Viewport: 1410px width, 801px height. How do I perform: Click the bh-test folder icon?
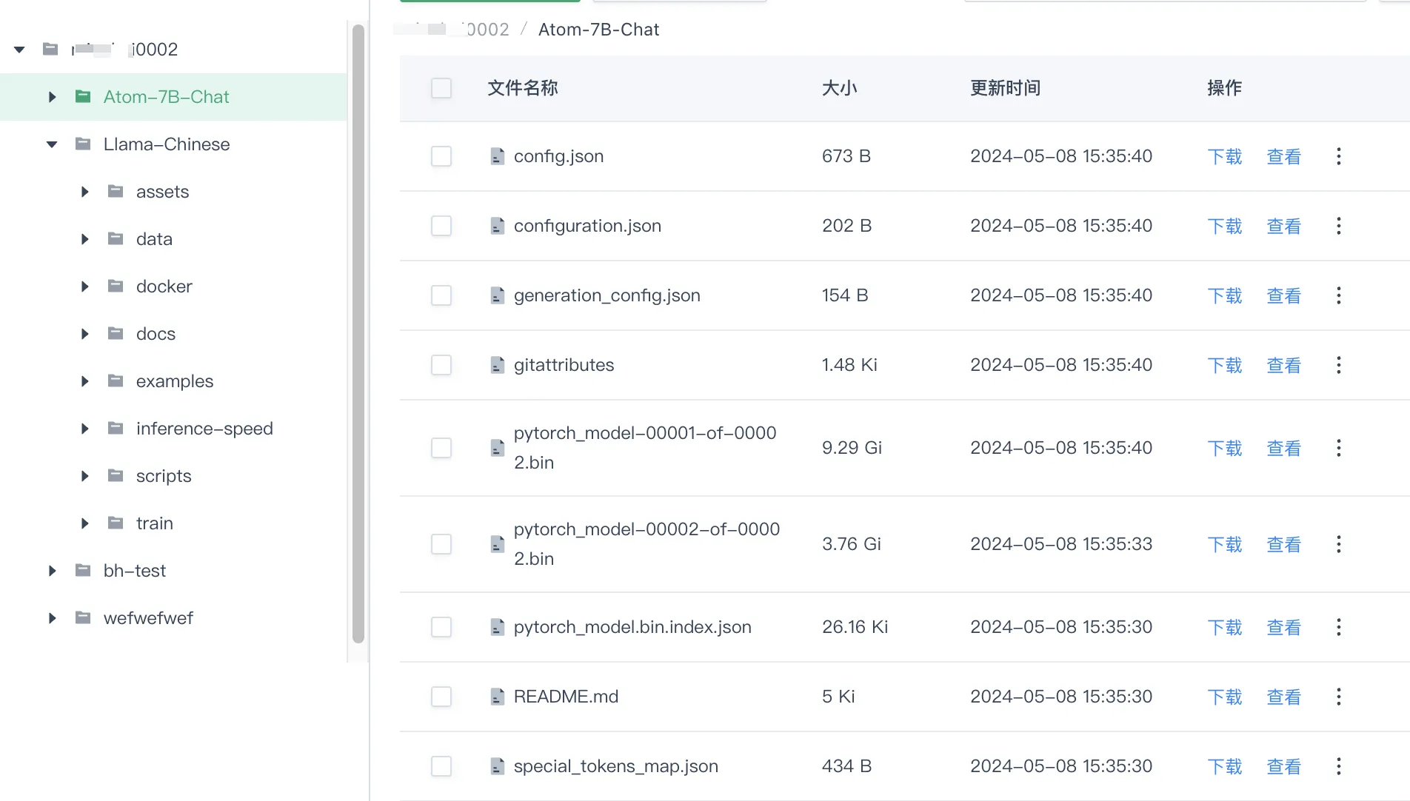83,570
